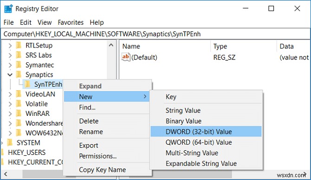The height and width of the screenshot is (180, 311).
Task: Open the Favorites menu
Action: [x=71, y=22]
